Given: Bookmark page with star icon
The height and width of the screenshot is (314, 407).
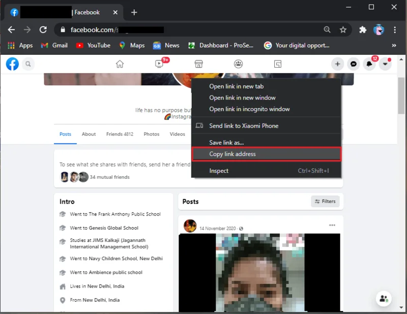Looking at the screenshot, I should click(x=343, y=30).
